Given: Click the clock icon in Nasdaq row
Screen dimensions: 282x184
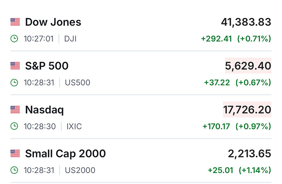Looking at the screenshot, I should pyautogui.click(x=14, y=126).
